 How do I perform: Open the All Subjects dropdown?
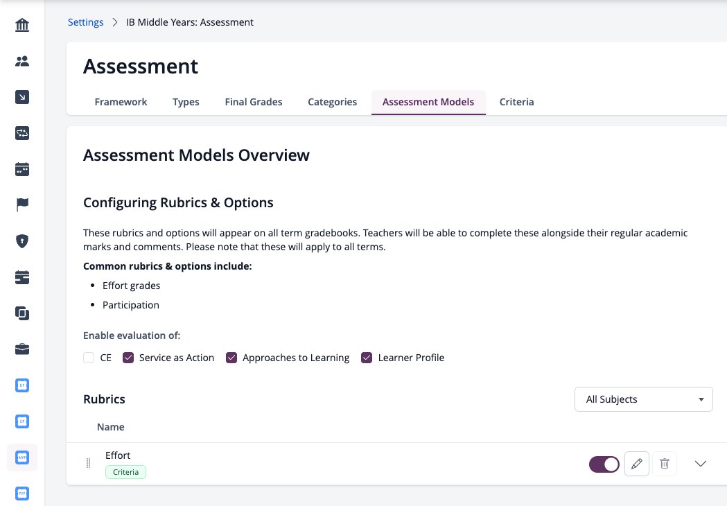pyautogui.click(x=644, y=399)
